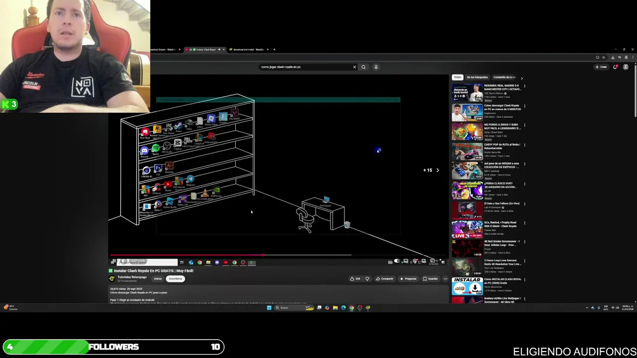Screen dimensions: 637x358
Task: Open options for Cómo descargar Clash Royale suggestion
Action: [x=525, y=106]
